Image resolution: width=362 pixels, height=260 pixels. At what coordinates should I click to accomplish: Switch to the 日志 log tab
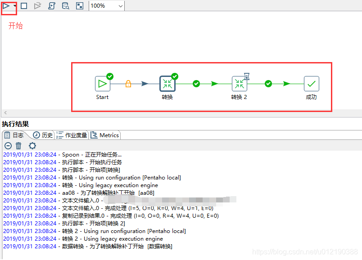point(14,135)
